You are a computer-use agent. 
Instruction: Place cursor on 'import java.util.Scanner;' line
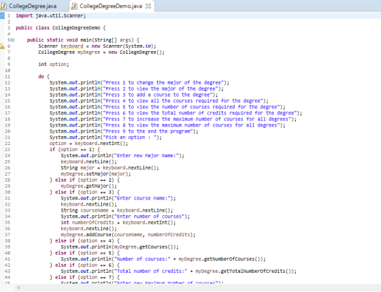pyautogui.click(x=51, y=16)
